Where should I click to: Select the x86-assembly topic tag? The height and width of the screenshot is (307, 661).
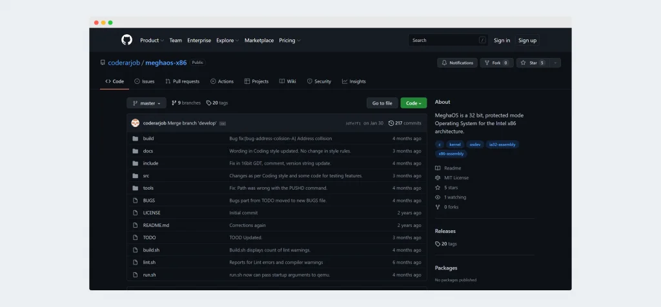pos(451,153)
